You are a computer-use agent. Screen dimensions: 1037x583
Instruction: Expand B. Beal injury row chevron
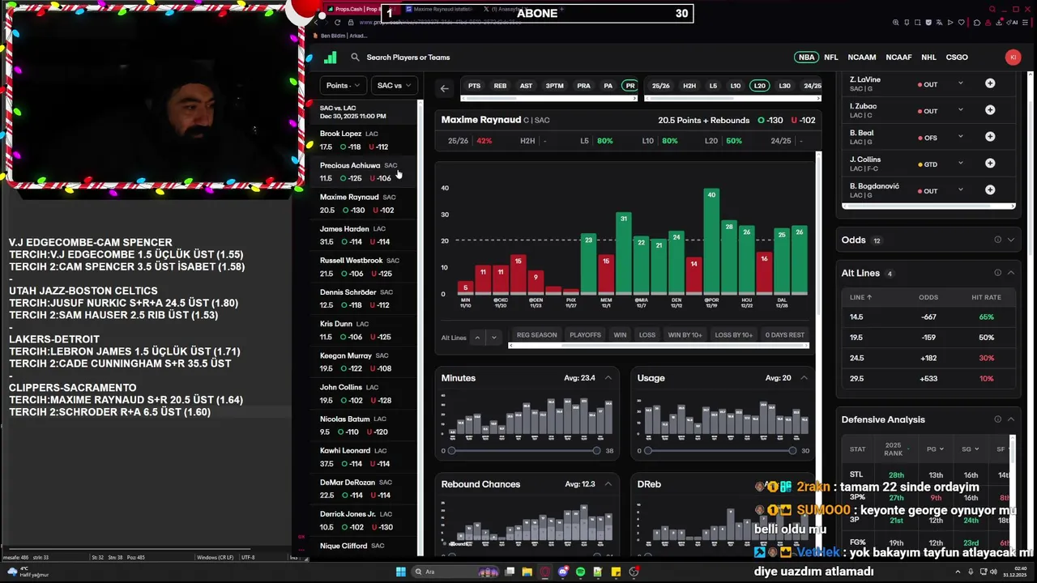pos(961,137)
